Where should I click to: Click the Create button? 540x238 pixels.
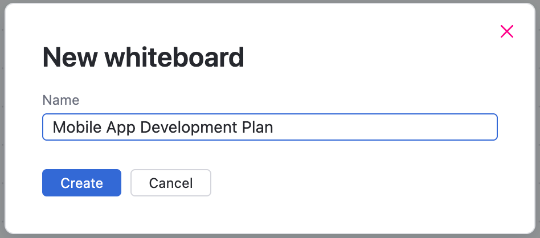tap(81, 183)
